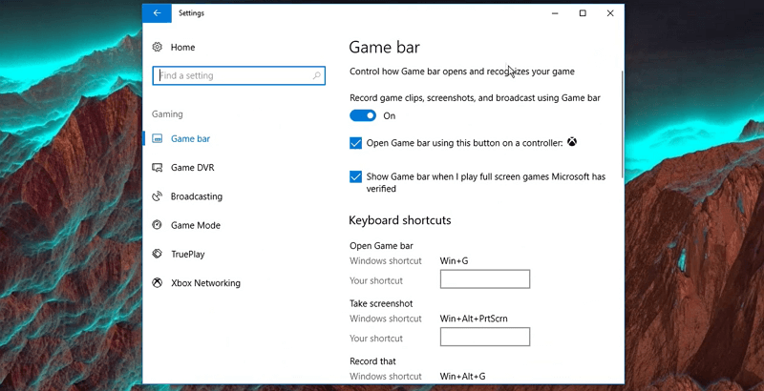
Task: Uncheck Show Game bar in full screen games
Action: [355, 176]
